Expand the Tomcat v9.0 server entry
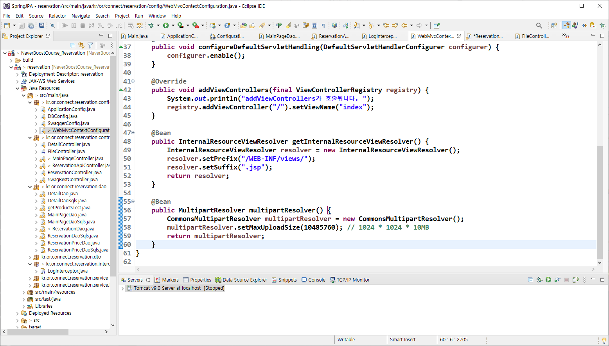Image resolution: width=609 pixels, height=346 pixels. pos(122,288)
